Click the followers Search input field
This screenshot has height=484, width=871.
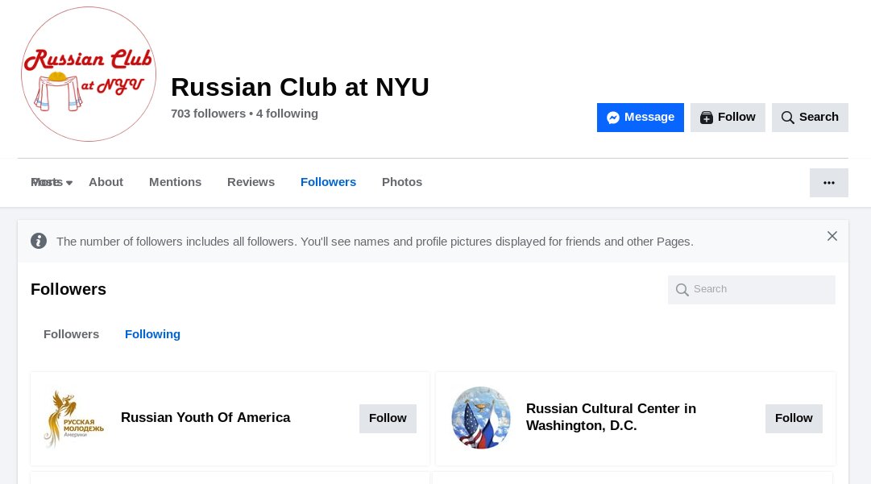pos(751,290)
